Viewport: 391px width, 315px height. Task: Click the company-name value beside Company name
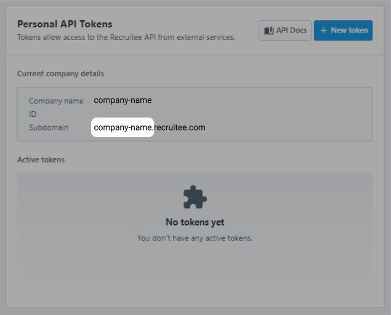[x=123, y=100]
